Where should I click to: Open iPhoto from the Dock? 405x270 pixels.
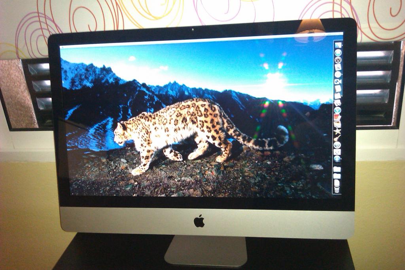click(x=338, y=125)
